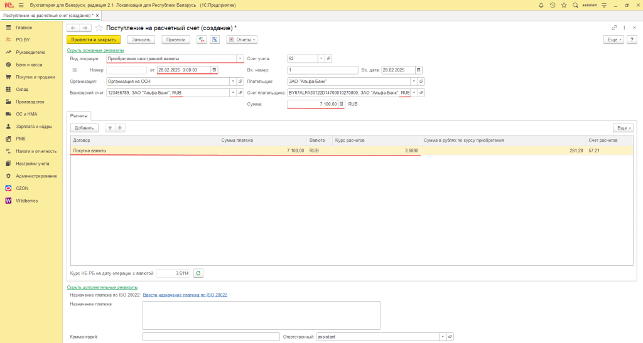This screenshot has height=343, width=643.
Task: Add document to favorites with the star
Action: point(99,28)
